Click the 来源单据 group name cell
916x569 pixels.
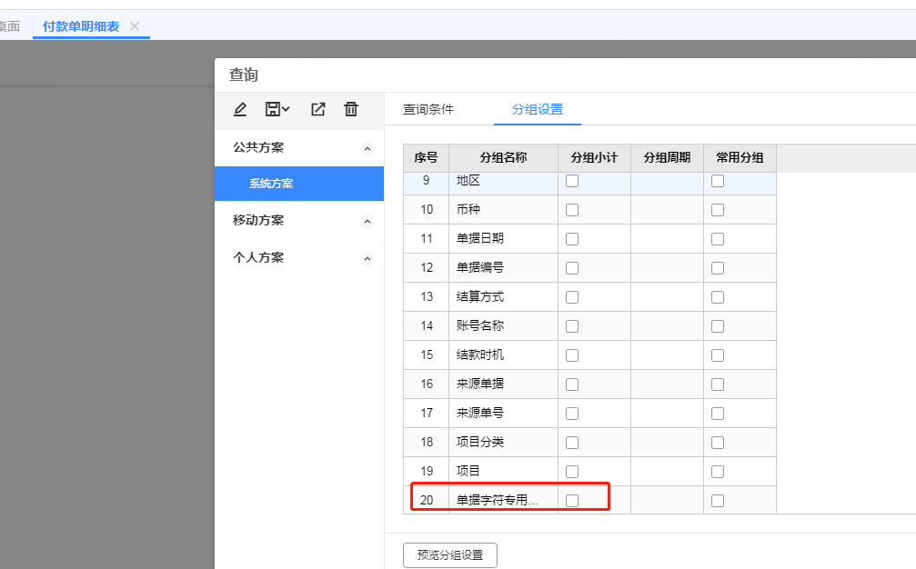pos(504,384)
